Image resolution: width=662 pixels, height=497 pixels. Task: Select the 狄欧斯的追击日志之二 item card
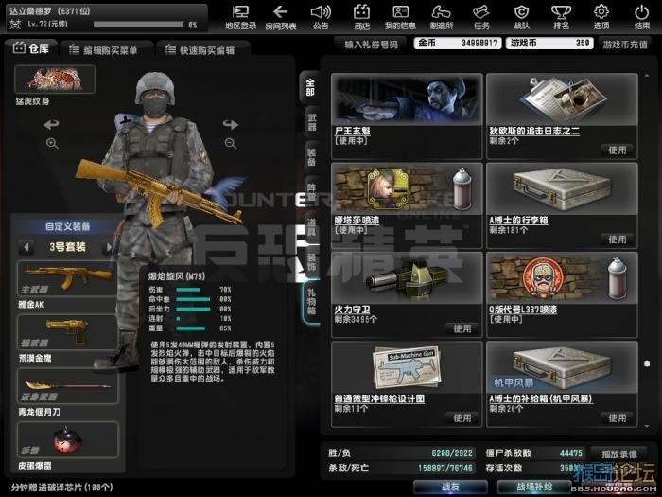click(x=562, y=116)
